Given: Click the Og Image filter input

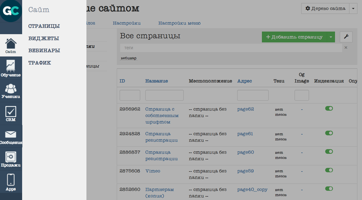Looking at the screenshot, I should pos(302,95).
